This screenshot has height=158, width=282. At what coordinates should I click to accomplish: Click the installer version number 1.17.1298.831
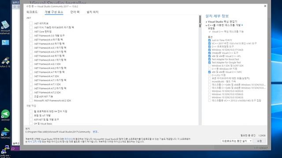(261, 148)
